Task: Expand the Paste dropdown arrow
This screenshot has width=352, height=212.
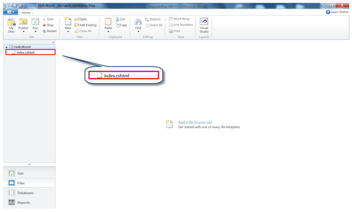Action: pos(108,32)
